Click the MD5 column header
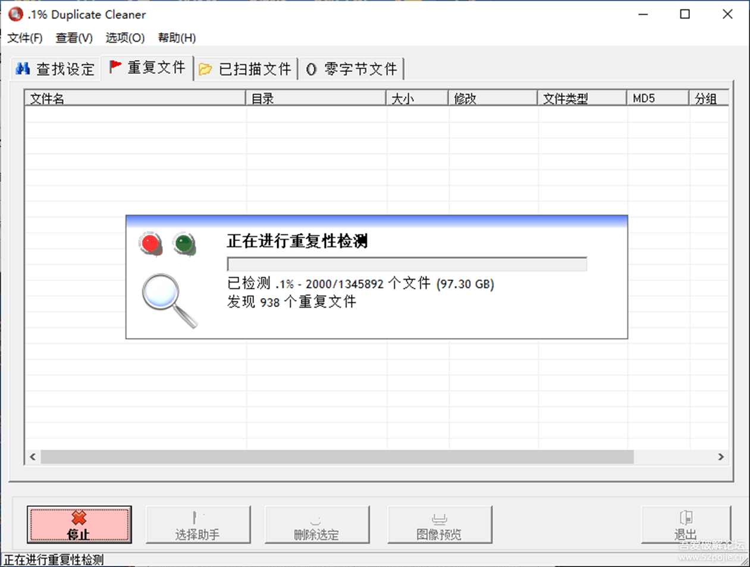The height and width of the screenshot is (567, 750). (x=658, y=98)
